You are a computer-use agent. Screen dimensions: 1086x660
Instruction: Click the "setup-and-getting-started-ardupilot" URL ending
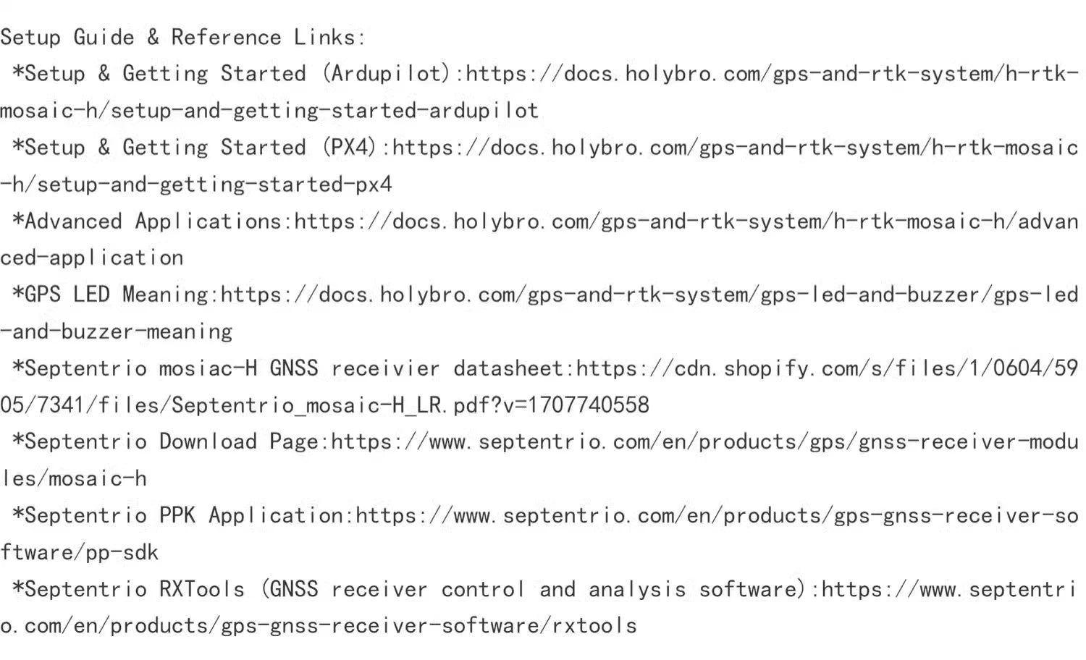pyautogui.click(x=324, y=111)
